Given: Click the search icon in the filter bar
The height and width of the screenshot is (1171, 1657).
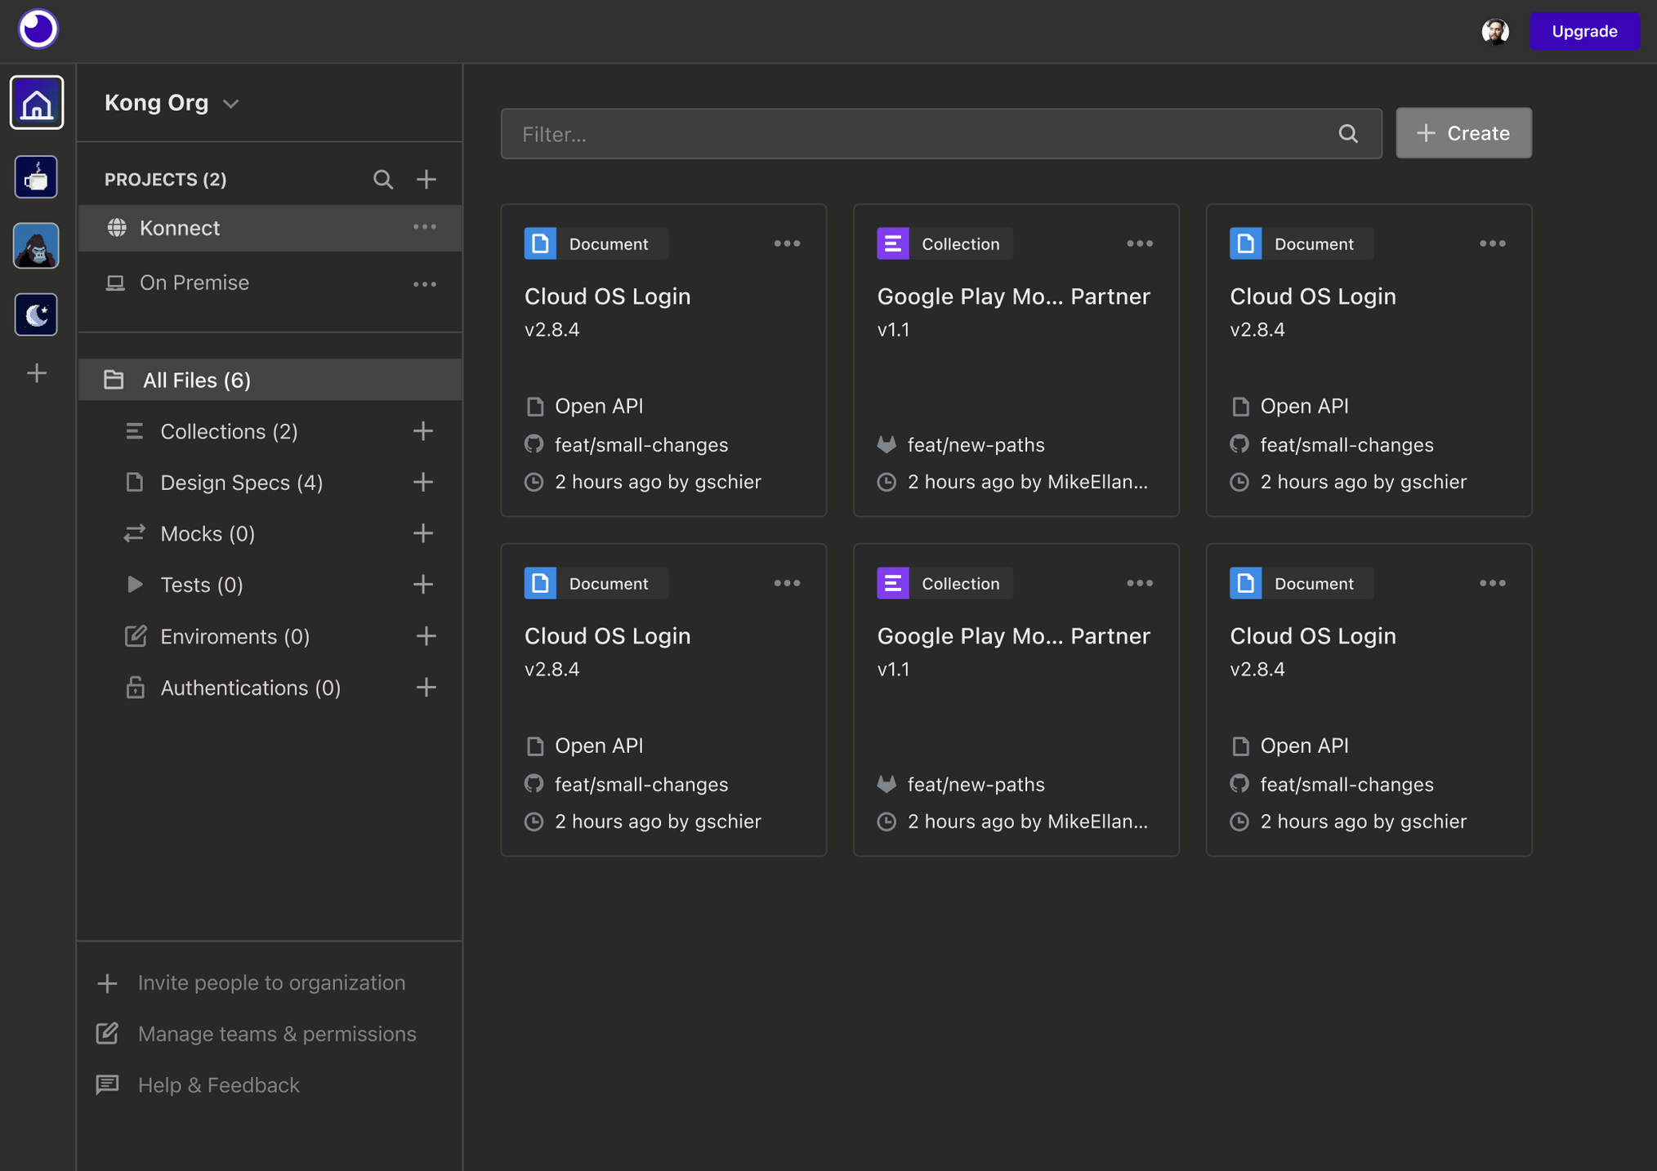Looking at the screenshot, I should (x=1348, y=133).
